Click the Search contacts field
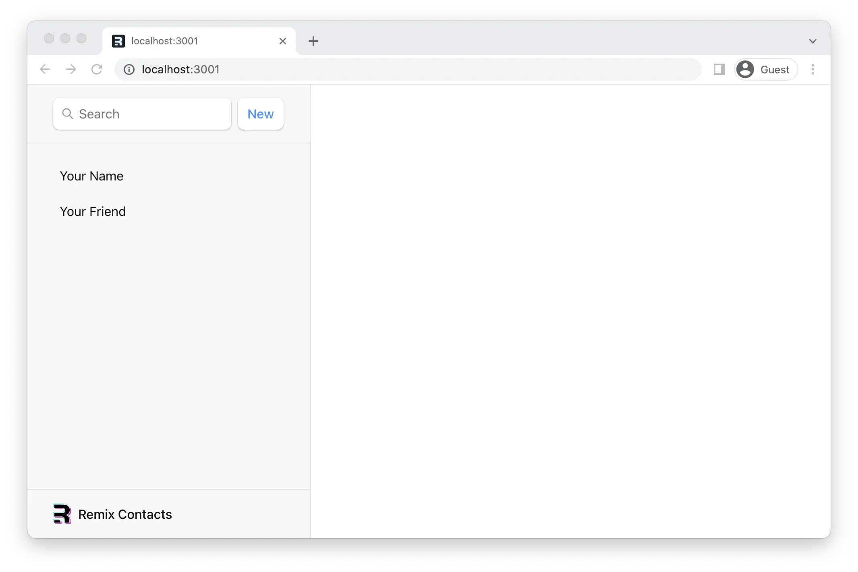Image resolution: width=858 pixels, height=572 pixels. coord(142,114)
